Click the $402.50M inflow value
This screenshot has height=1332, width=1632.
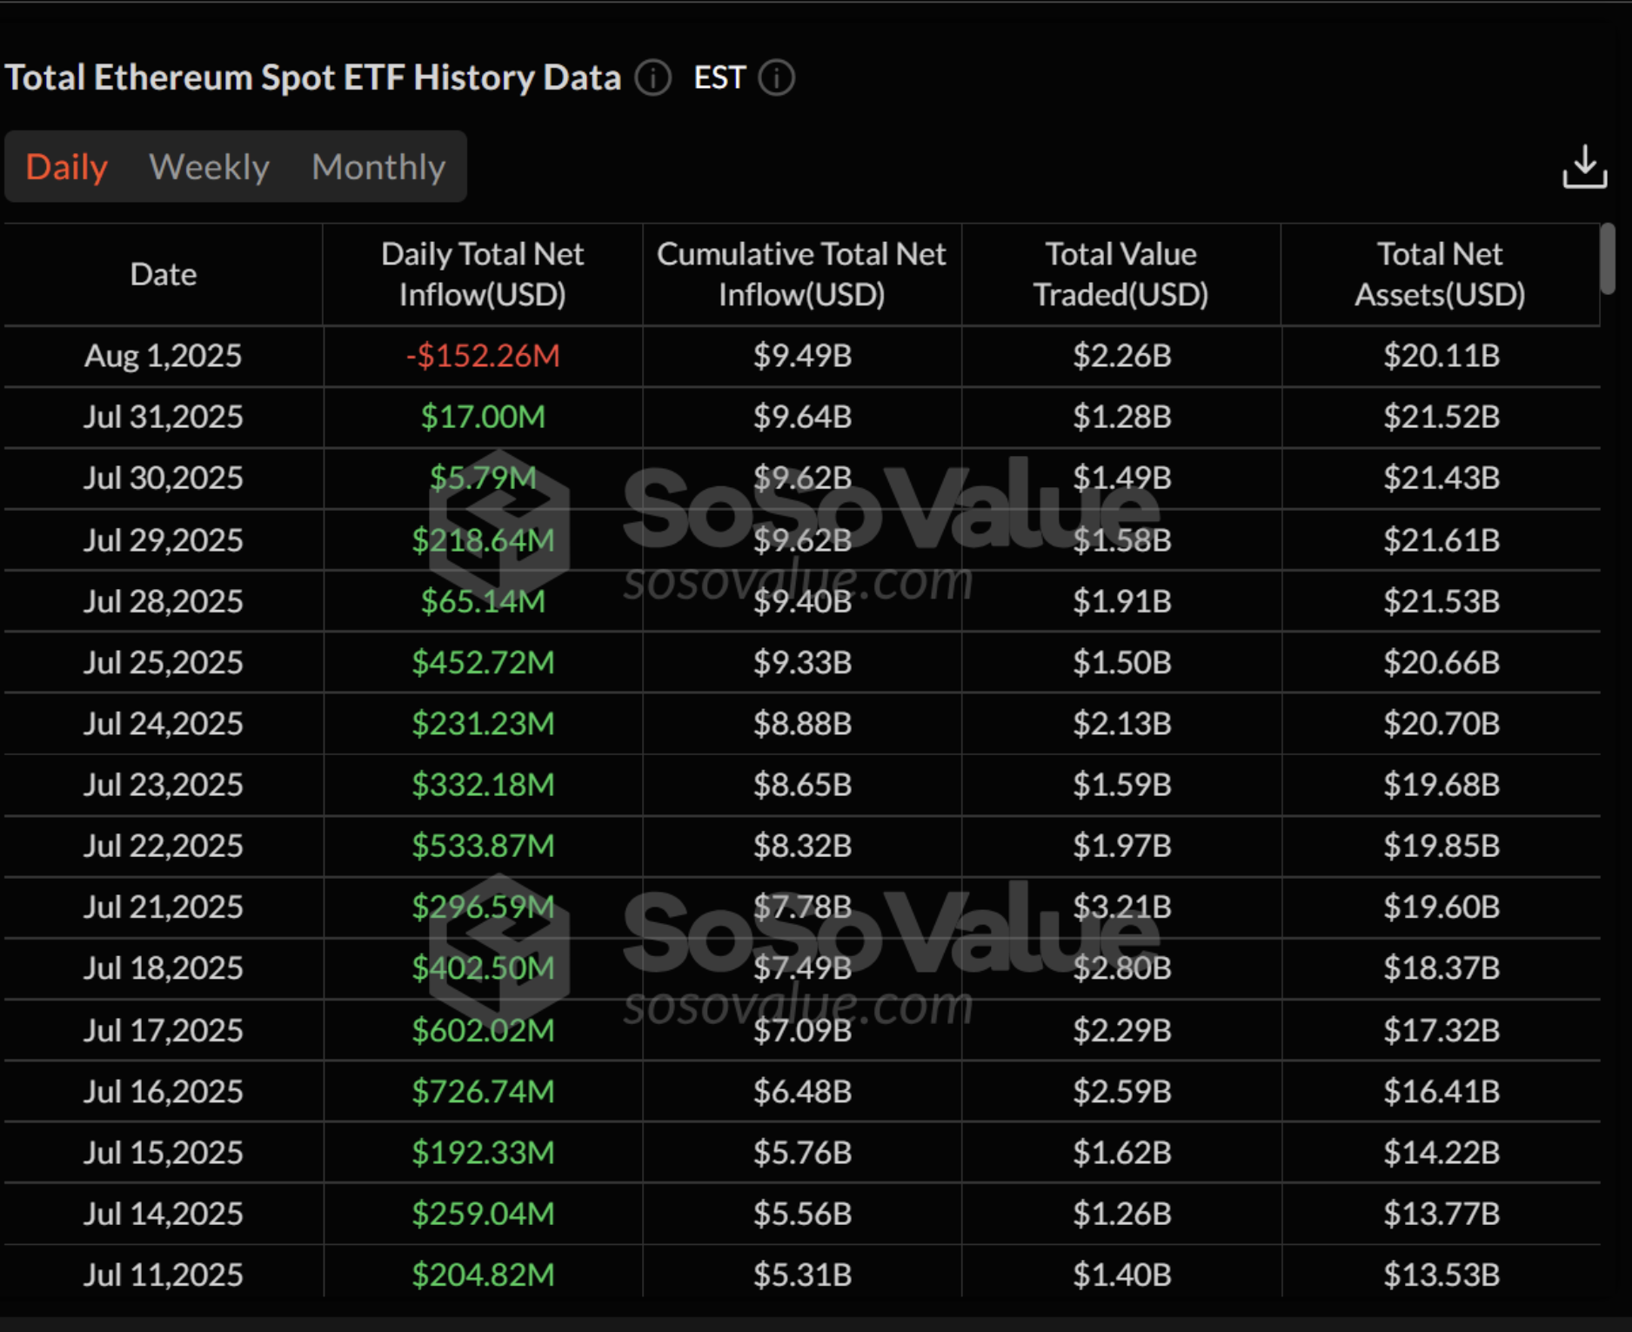pyautogui.click(x=483, y=967)
